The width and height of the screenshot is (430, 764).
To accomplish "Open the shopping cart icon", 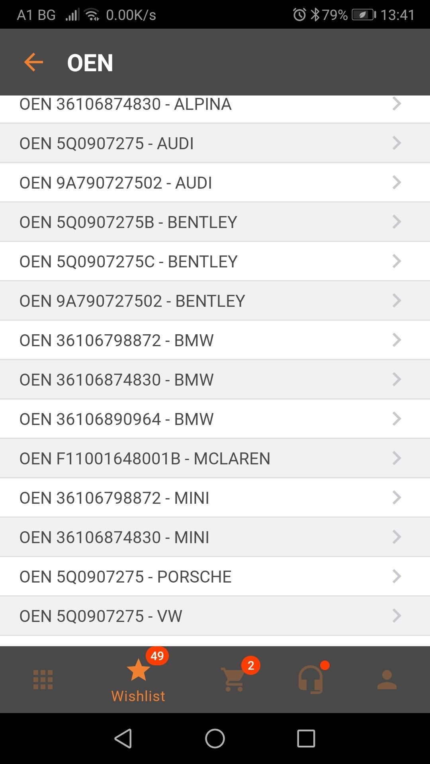I will (x=233, y=679).
